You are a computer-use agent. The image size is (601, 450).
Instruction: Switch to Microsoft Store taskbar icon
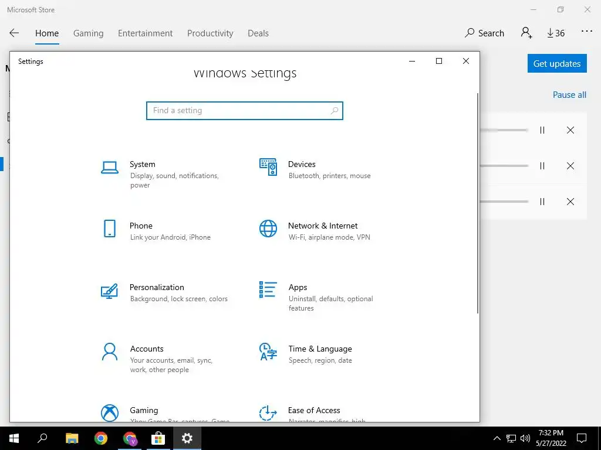[158, 438]
